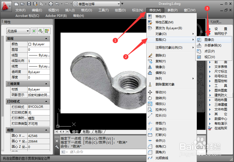
Task: Select 特性匹配(M) menu entry
Action: (172, 22)
